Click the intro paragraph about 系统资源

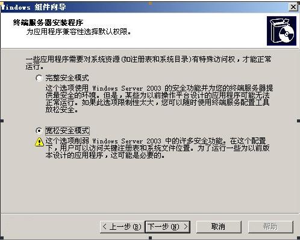(x=149, y=62)
